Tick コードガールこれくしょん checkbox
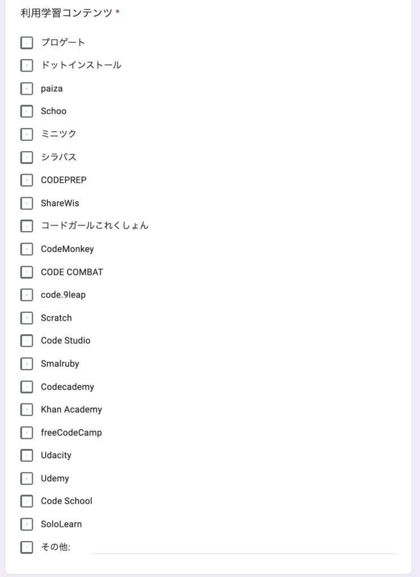This screenshot has width=420, height=577. pyautogui.click(x=26, y=226)
